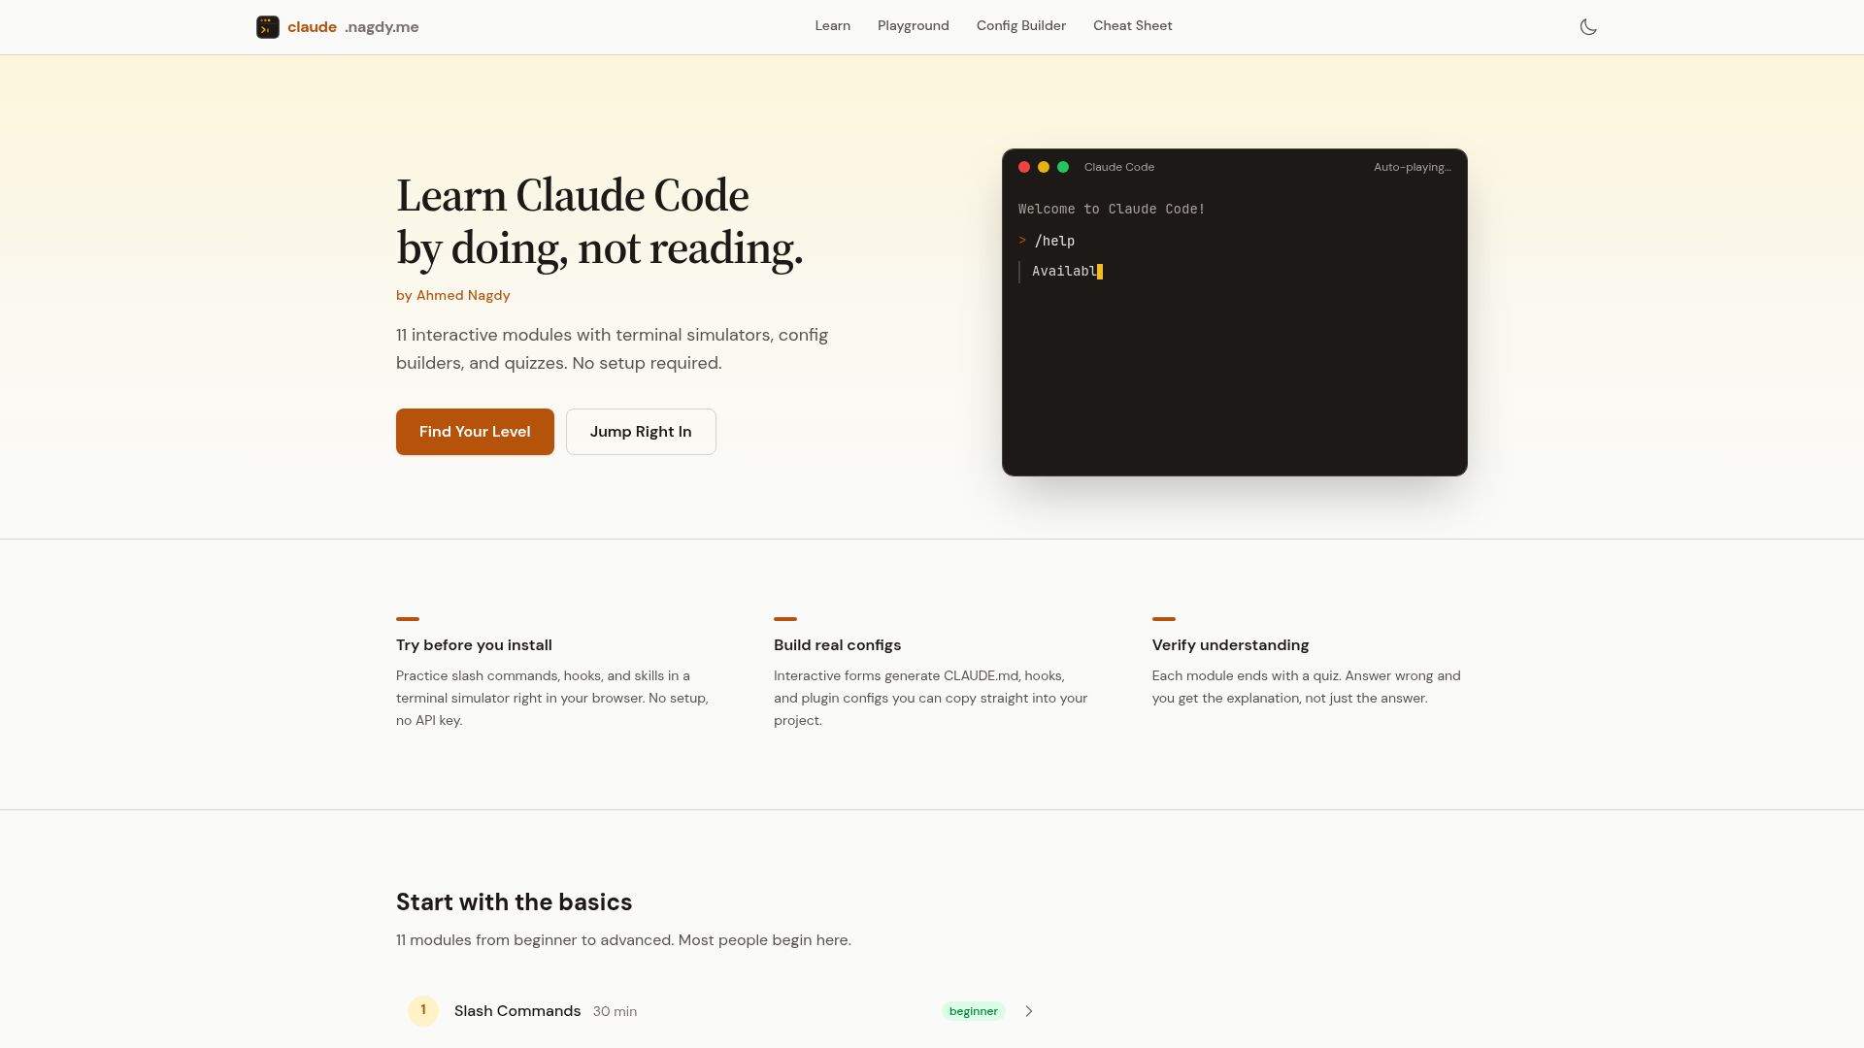Click the Try before you install heading
Viewport: 1864px width, 1048px height.
point(474,645)
